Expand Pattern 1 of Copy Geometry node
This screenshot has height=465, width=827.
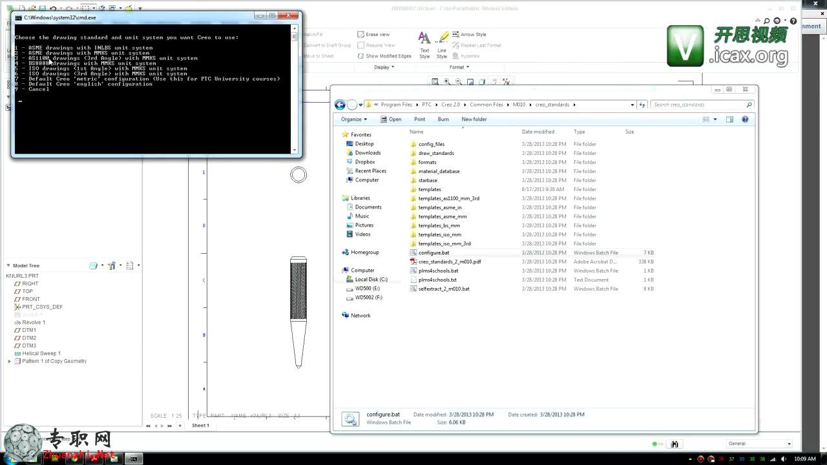[9, 361]
